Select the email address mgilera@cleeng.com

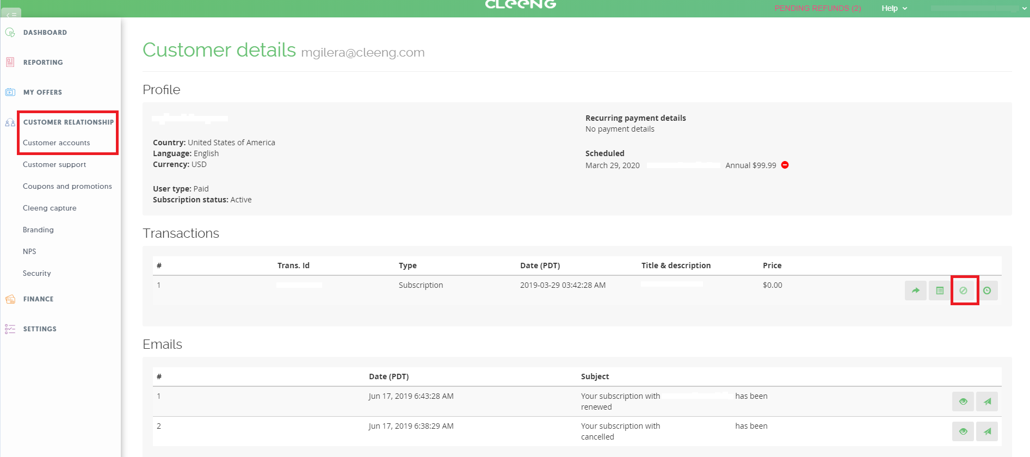[363, 53]
